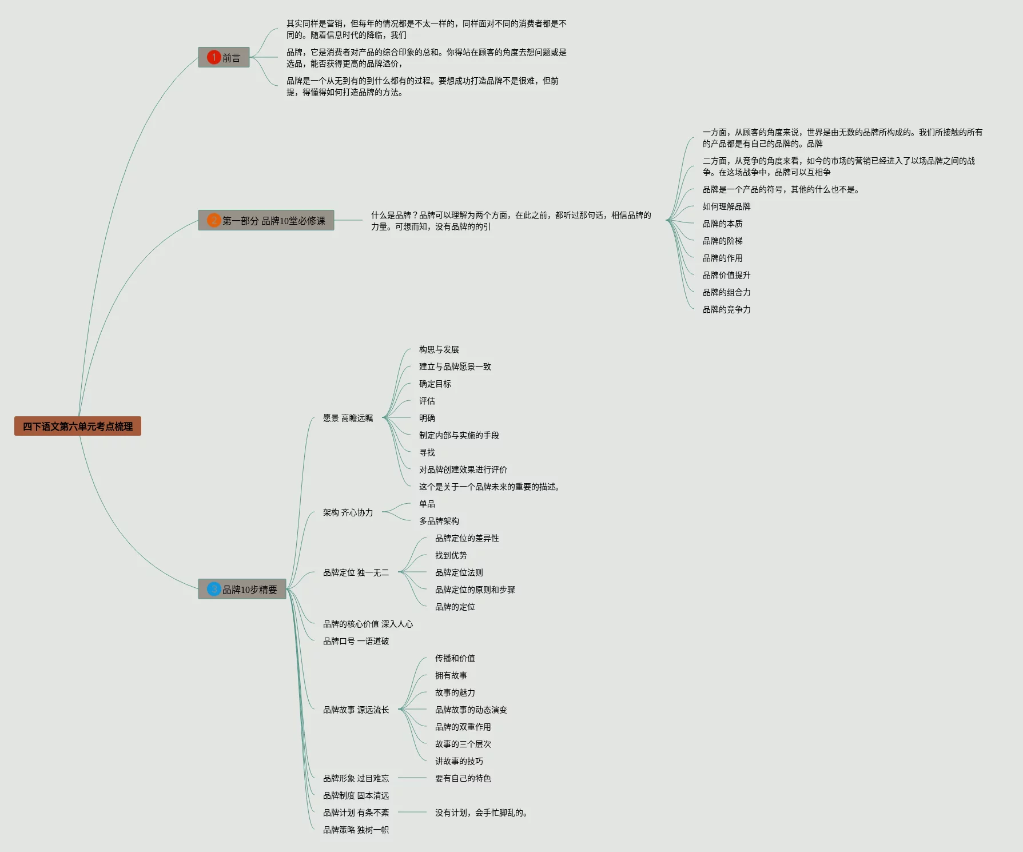Select the 品牌口号 一语道破 node
Screen dimensions: 1023x852
356,641
